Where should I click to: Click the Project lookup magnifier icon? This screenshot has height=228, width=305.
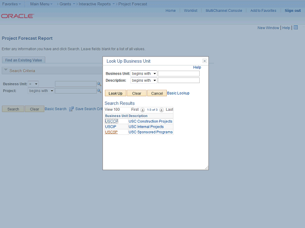[x=99, y=91]
